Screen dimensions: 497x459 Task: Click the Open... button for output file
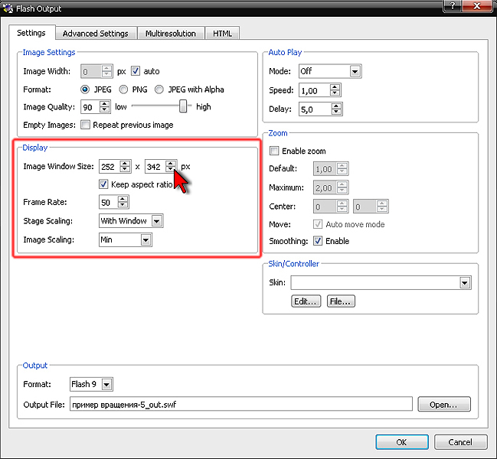444,404
